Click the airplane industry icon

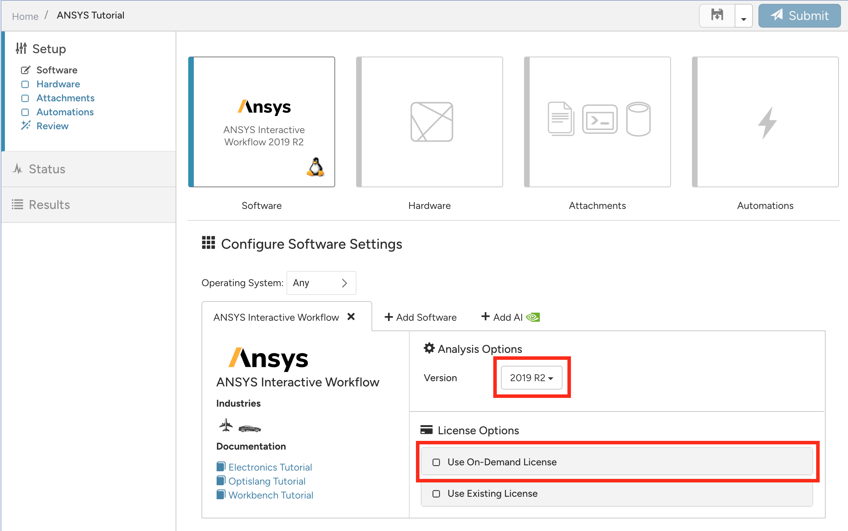tap(226, 425)
